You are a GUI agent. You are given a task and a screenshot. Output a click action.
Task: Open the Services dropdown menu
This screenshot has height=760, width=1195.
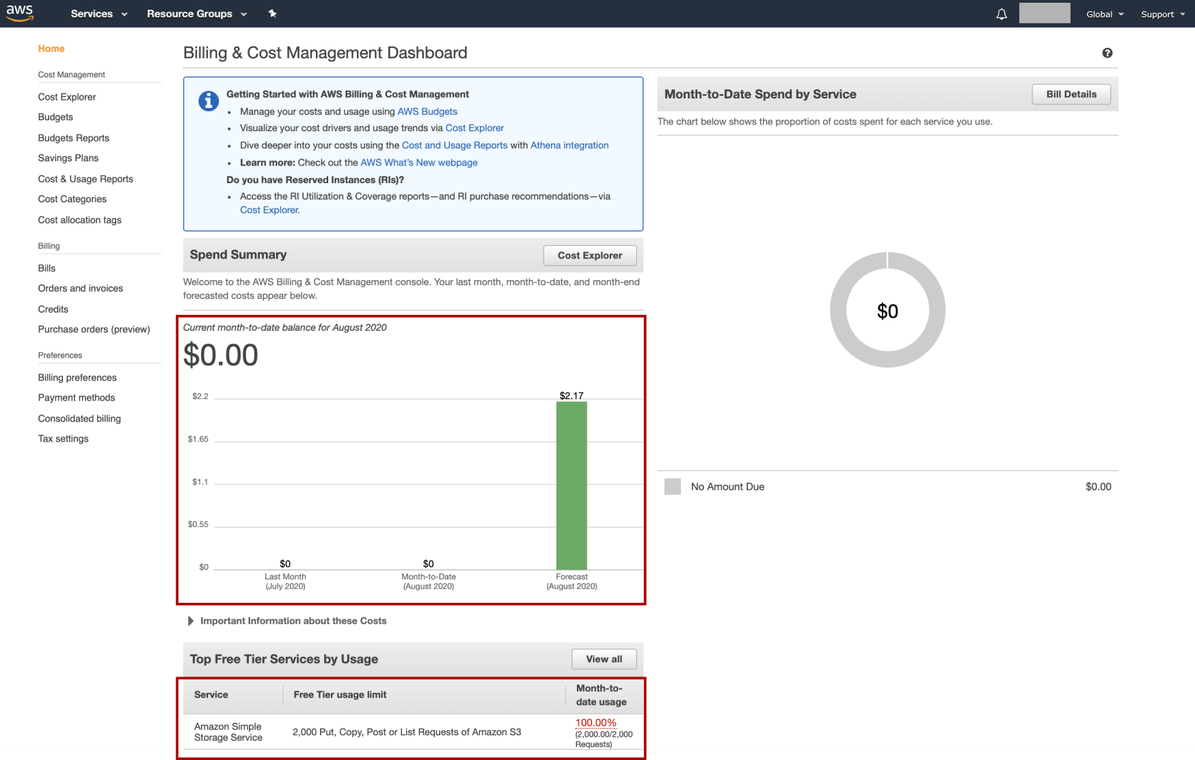coord(99,14)
